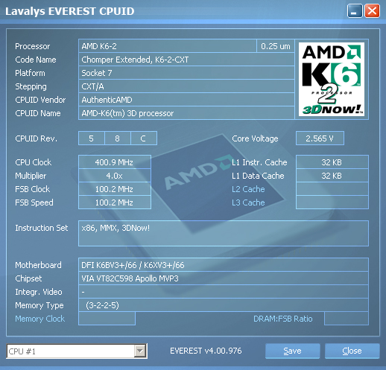Click the Core Voltage label
The height and width of the screenshot is (370, 386).
[x=255, y=138]
